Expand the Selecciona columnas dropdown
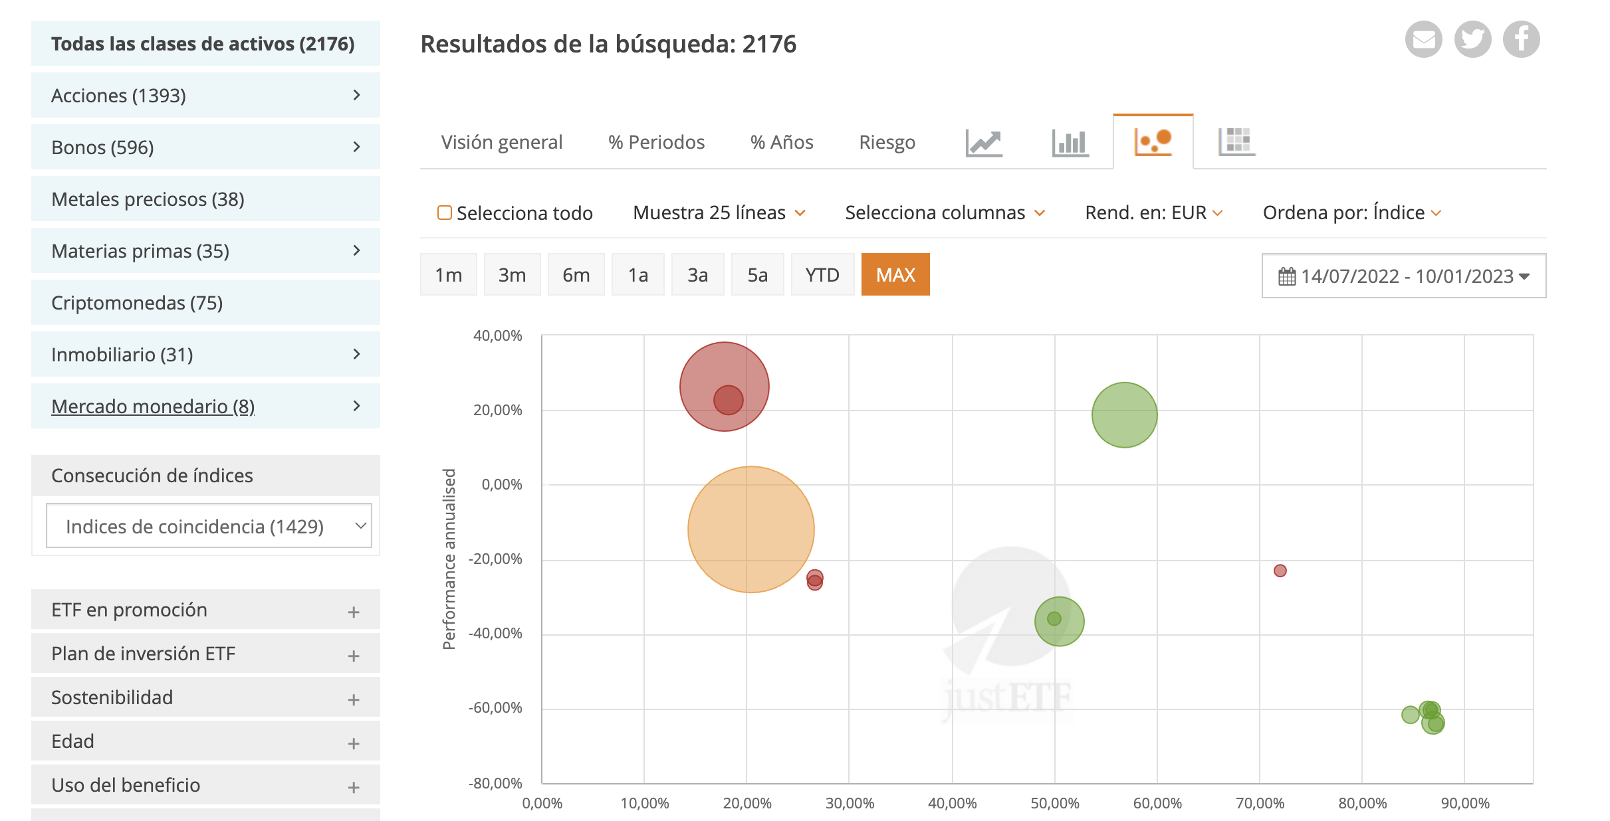 click(x=944, y=213)
